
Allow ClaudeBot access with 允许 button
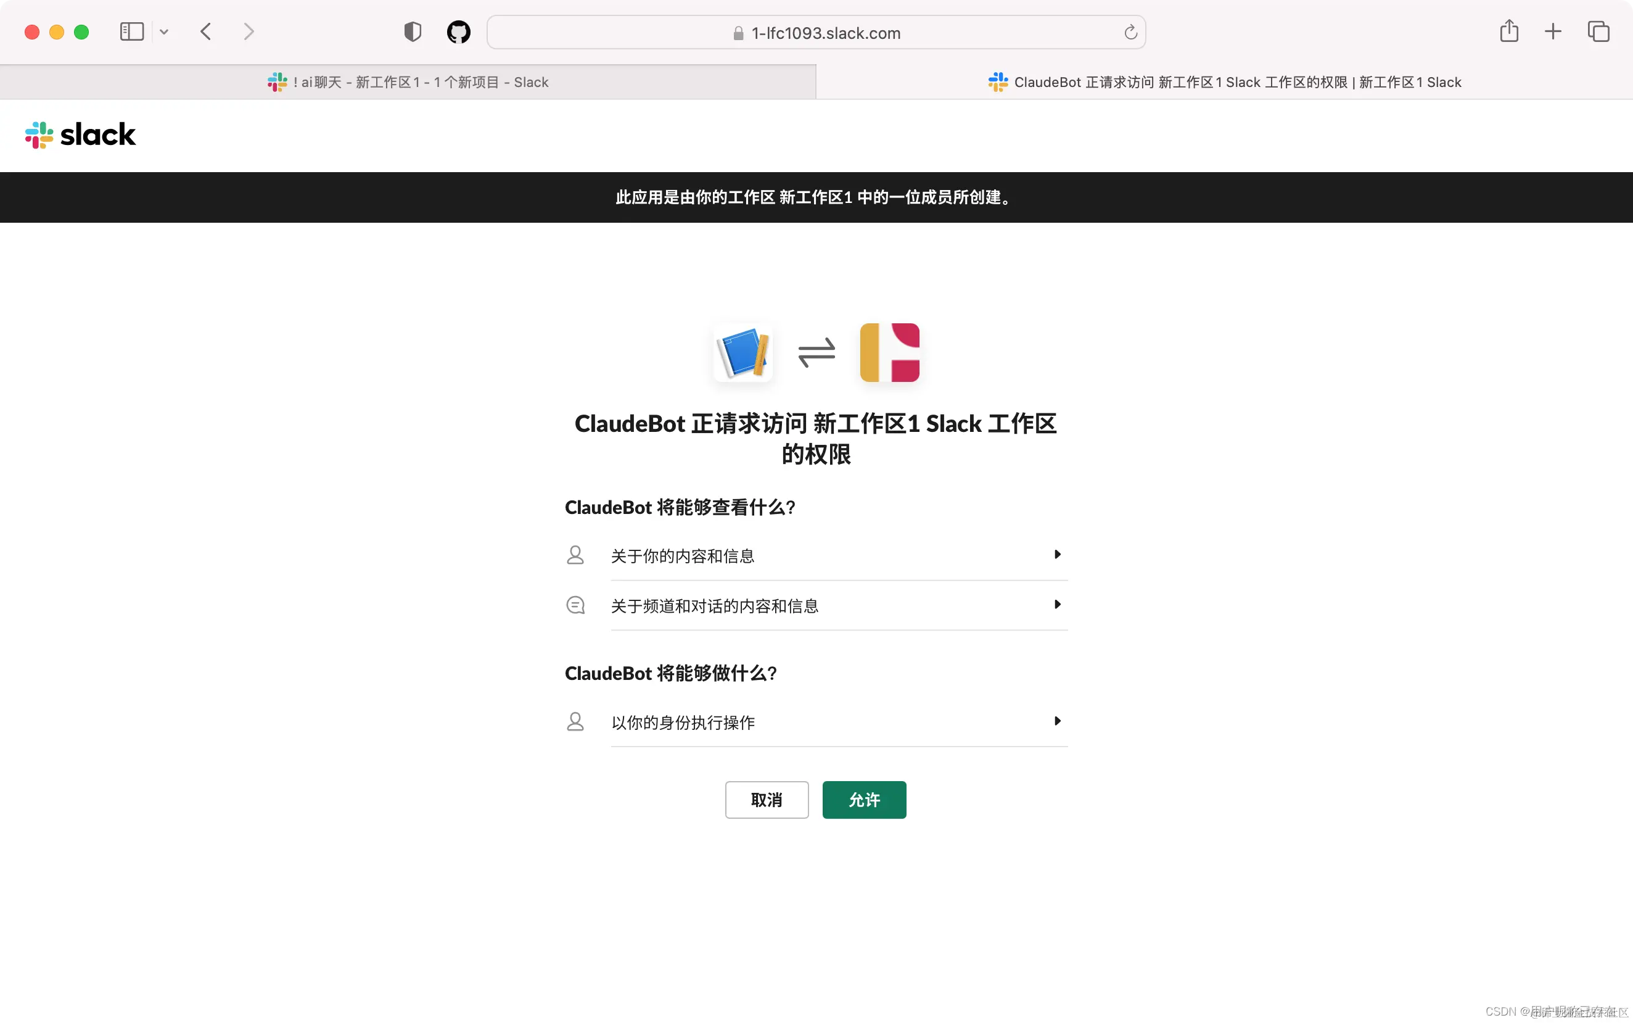pos(864,800)
